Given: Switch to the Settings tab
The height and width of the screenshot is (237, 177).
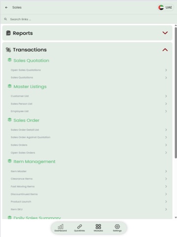Looking at the screenshot, I should (x=117, y=228).
